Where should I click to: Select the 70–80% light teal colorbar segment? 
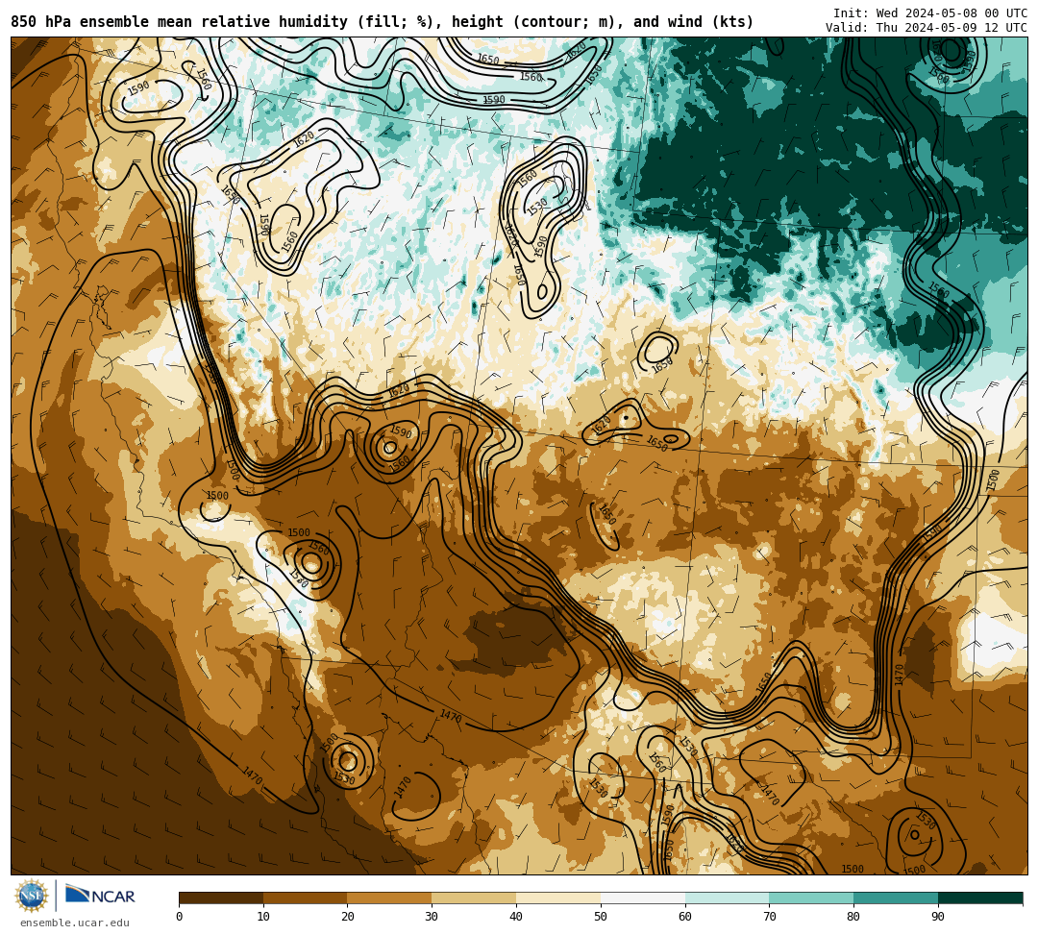coord(811,898)
